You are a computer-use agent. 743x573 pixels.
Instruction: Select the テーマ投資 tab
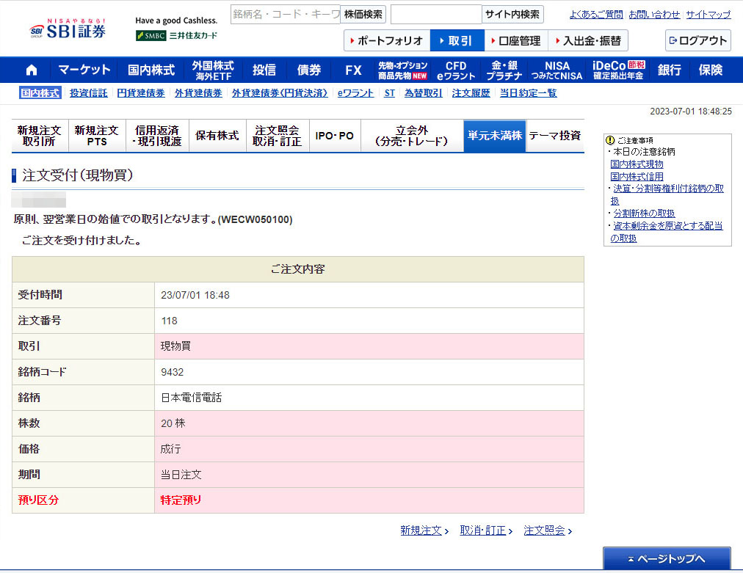554,136
